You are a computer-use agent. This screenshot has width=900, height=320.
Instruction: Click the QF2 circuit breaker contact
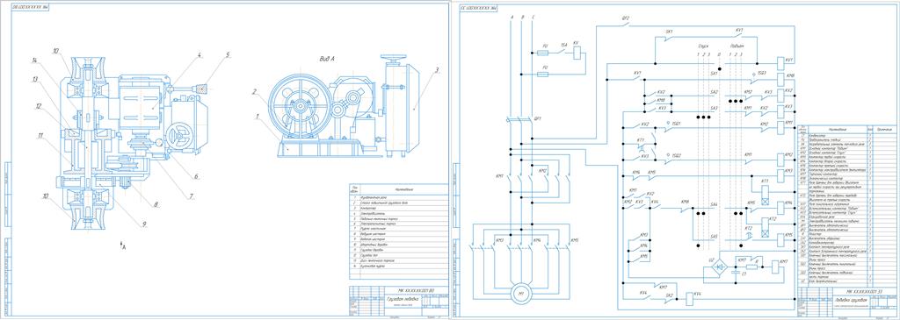(626, 25)
